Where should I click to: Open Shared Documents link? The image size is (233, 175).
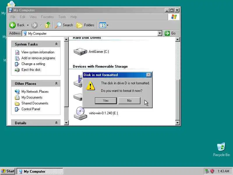coord(35,103)
